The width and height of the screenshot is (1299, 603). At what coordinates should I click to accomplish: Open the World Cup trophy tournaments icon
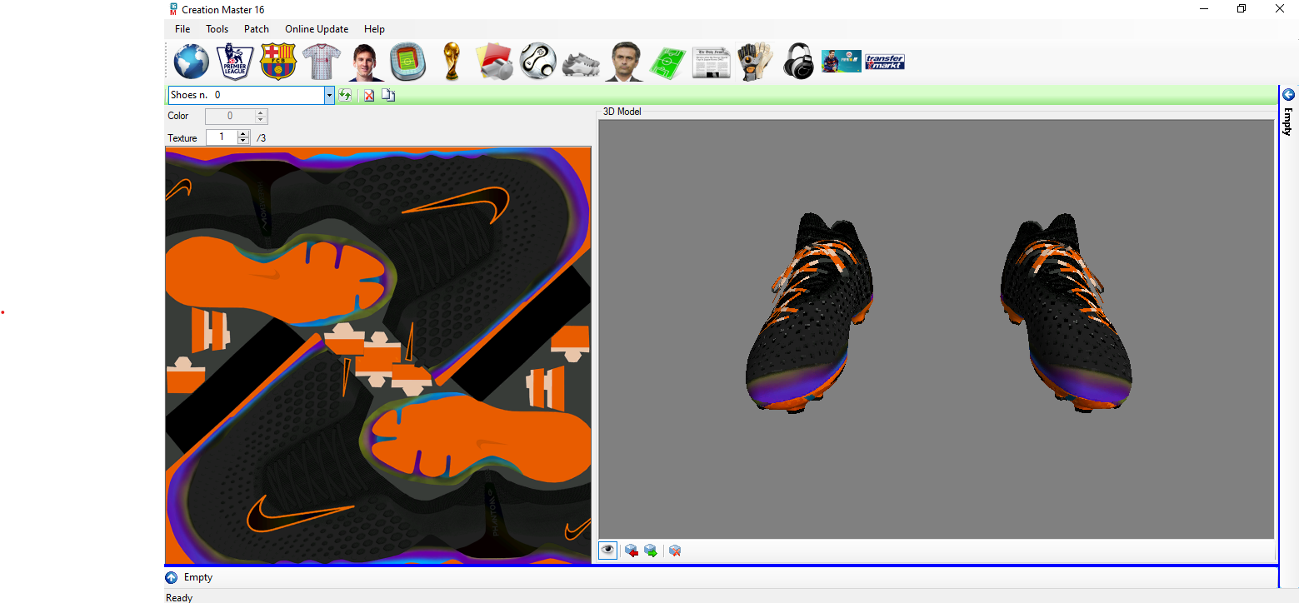click(x=452, y=62)
